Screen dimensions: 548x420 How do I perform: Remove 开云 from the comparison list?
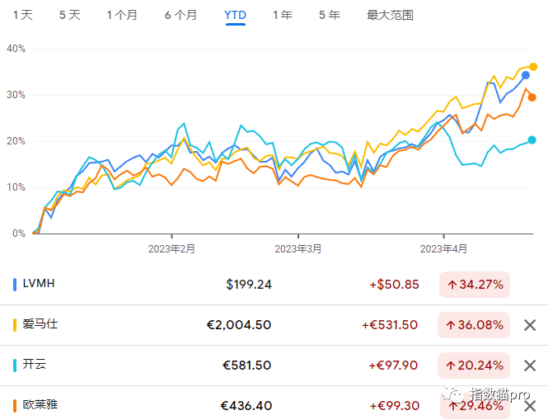(530, 366)
